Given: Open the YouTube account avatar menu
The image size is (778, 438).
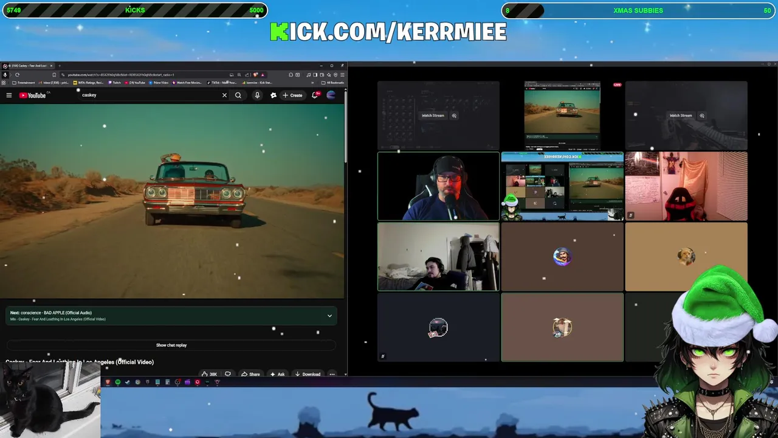Looking at the screenshot, I should [331, 95].
